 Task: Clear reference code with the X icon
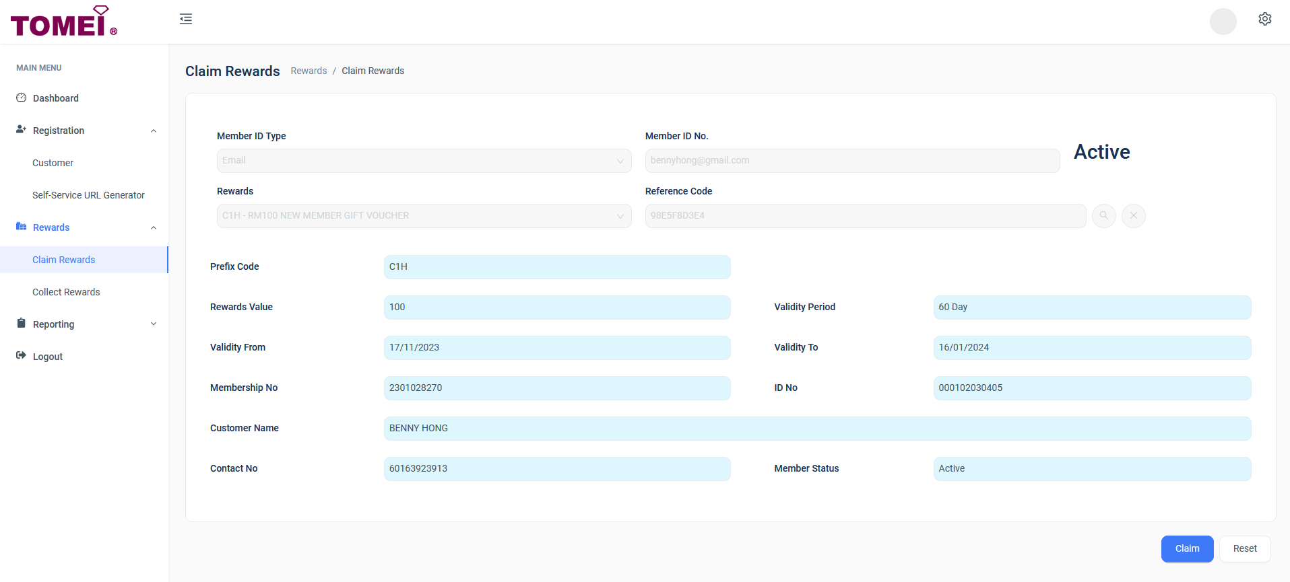pyautogui.click(x=1133, y=216)
